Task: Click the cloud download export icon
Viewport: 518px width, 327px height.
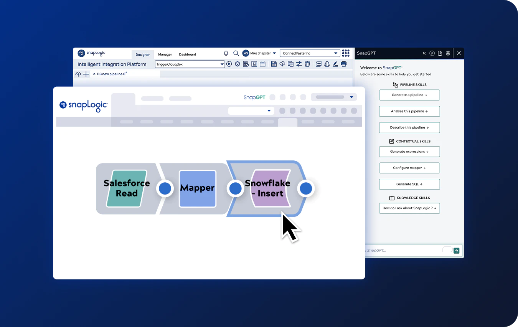Action: coord(282,64)
